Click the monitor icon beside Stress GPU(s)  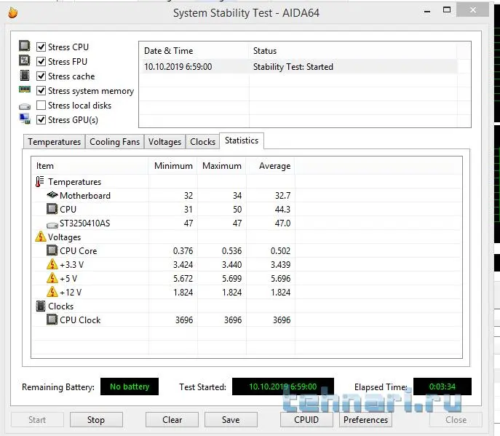click(25, 119)
